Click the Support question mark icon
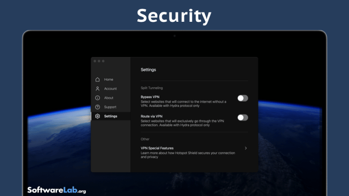The height and width of the screenshot is (196, 349). [x=97, y=107]
